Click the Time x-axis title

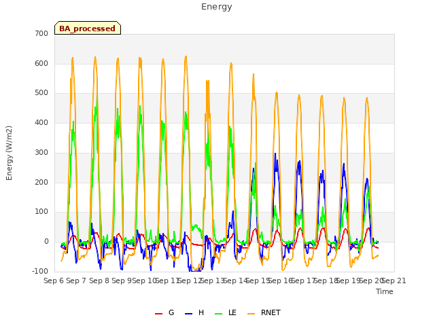point(385,291)
